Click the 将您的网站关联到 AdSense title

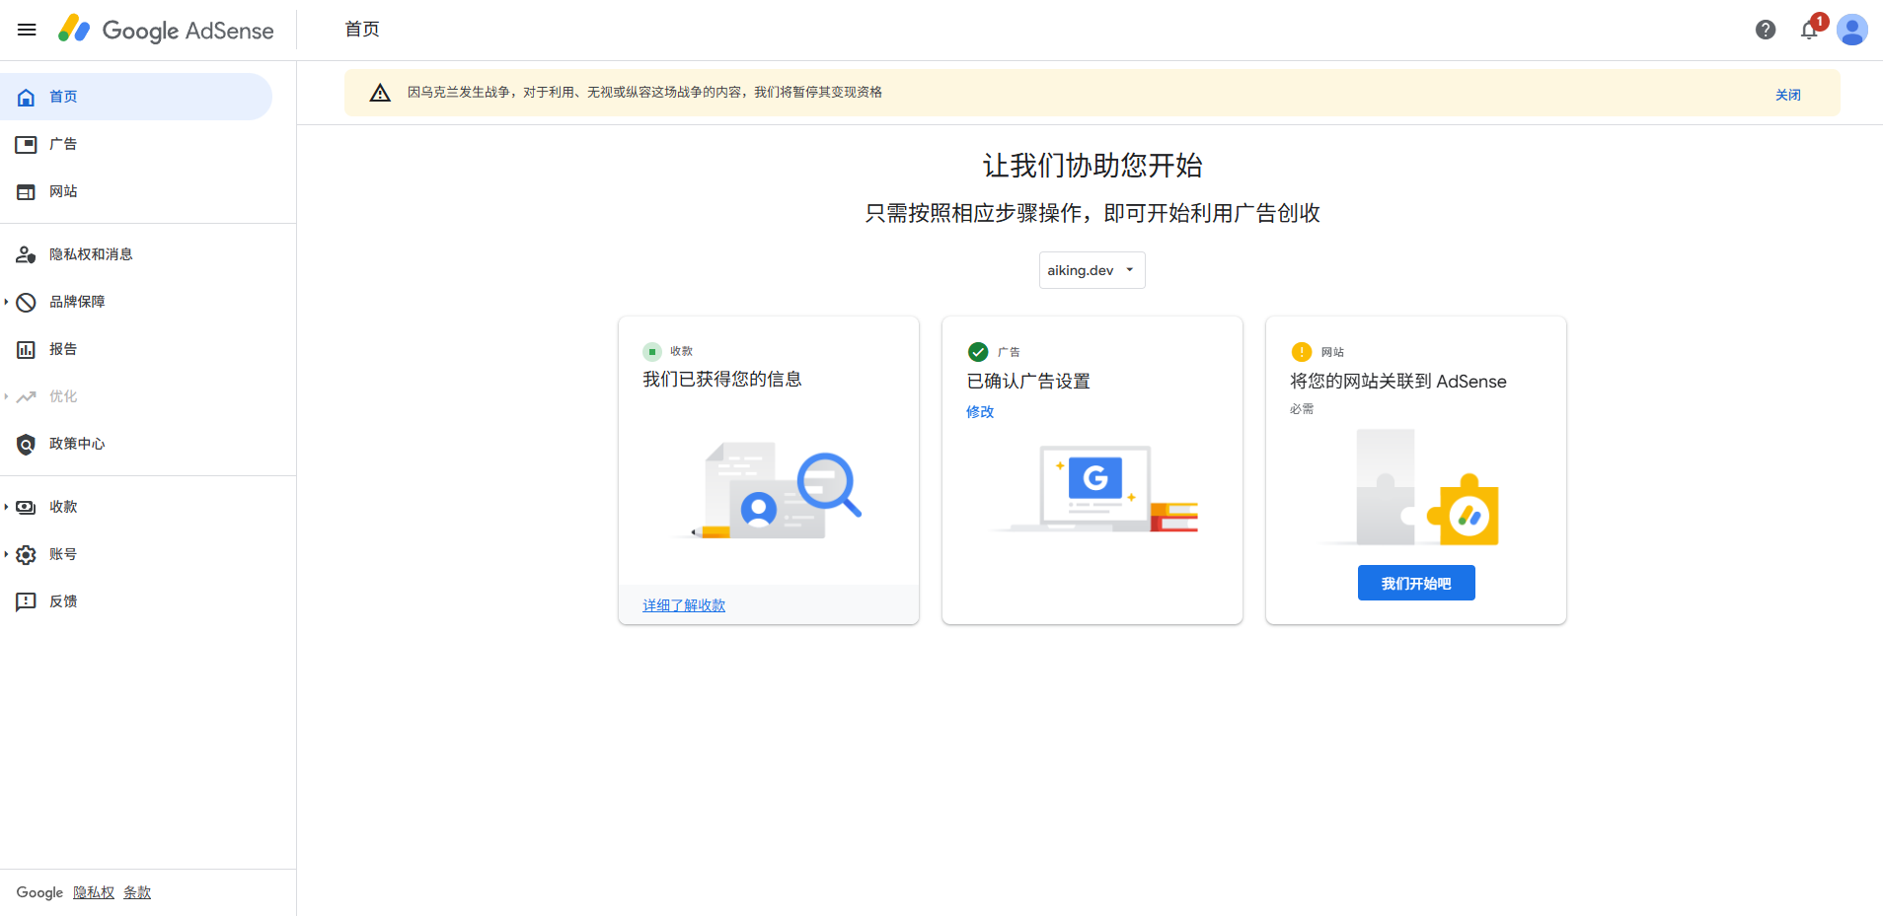(1398, 382)
